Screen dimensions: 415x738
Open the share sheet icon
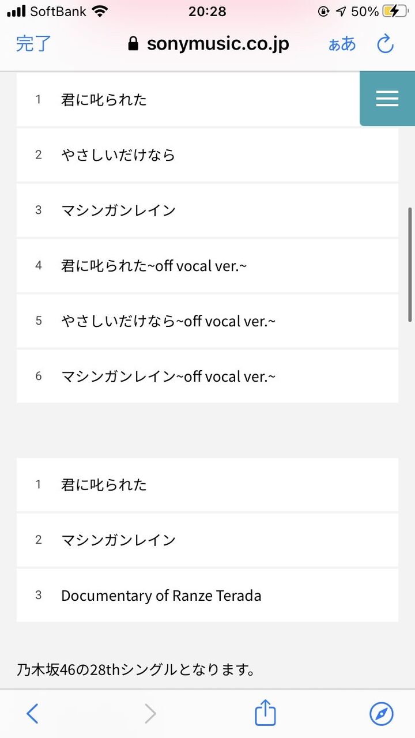(265, 713)
